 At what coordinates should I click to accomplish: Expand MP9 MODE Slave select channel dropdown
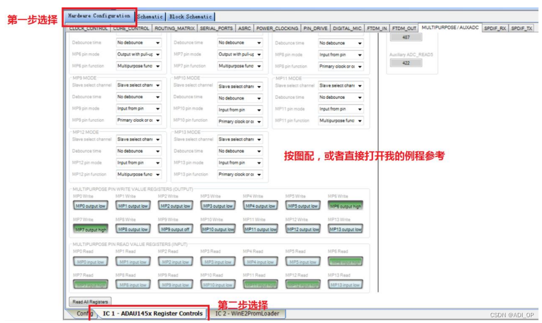click(138, 85)
